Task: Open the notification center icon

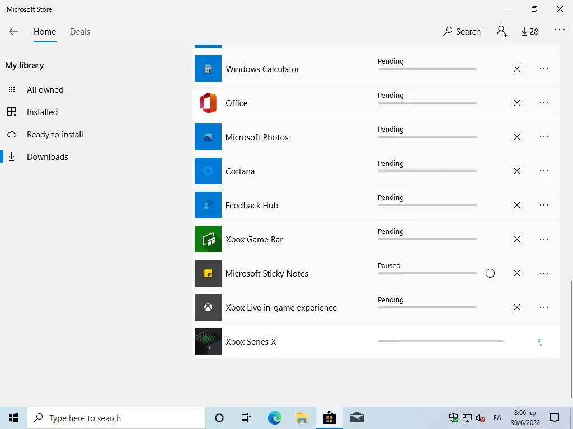Action: [x=555, y=418]
